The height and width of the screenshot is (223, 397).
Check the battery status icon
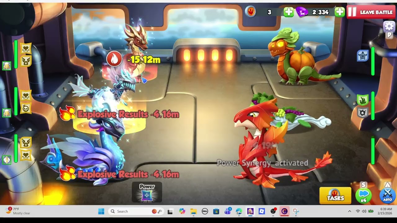[x=371, y=212]
